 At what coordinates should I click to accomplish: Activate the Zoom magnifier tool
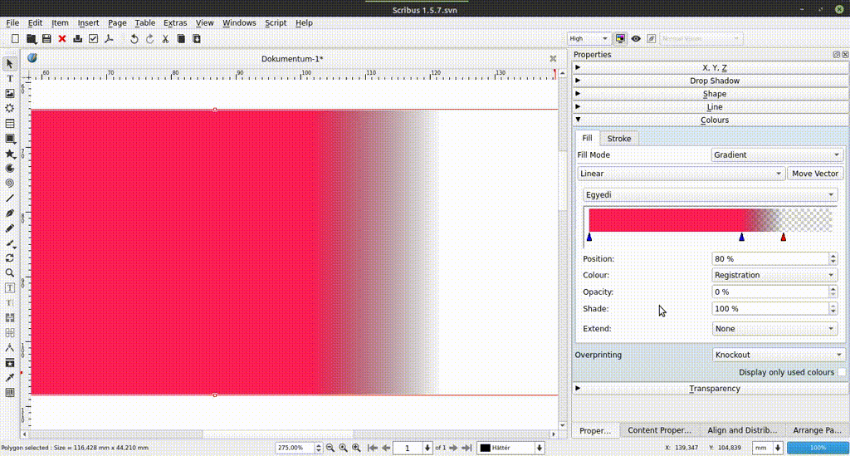coord(10,272)
